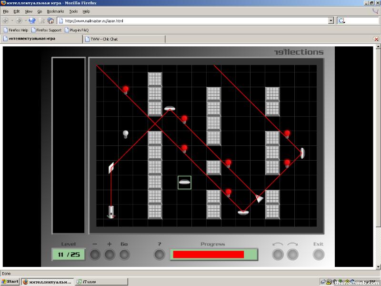The image size is (381, 286).
Task: Click the laser emitter on the board
Action: pyautogui.click(x=111, y=211)
